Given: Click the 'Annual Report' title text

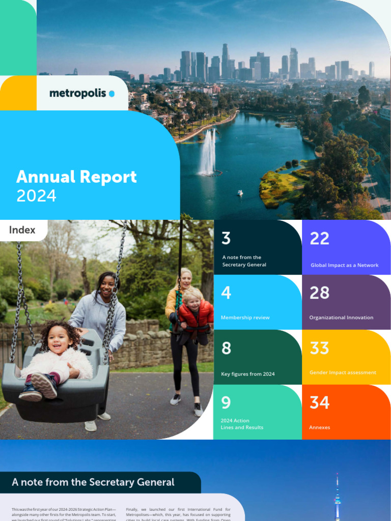Looking at the screenshot, I should pos(76,177).
